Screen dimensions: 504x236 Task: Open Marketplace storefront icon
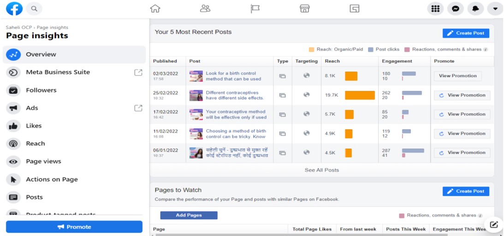click(x=304, y=8)
